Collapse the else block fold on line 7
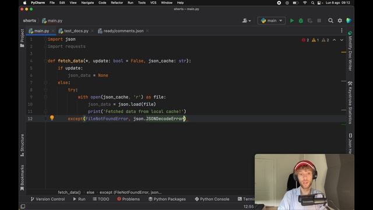The width and height of the screenshot is (373, 210). pos(45,83)
